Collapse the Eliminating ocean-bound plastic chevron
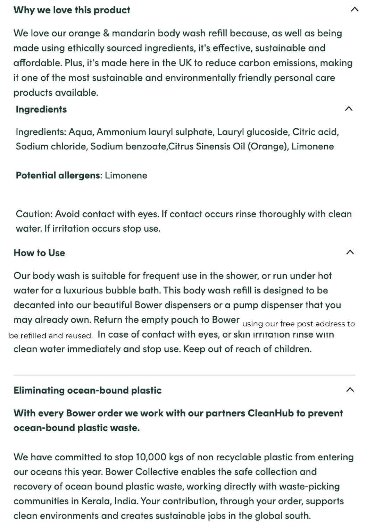This screenshot has width=375, height=530. click(x=350, y=390)
